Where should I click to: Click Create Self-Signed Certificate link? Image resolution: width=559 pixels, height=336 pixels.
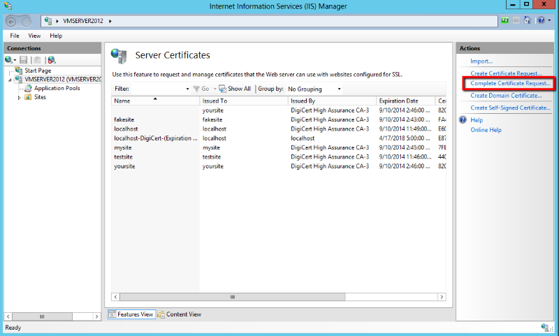[x=511, y=108]
